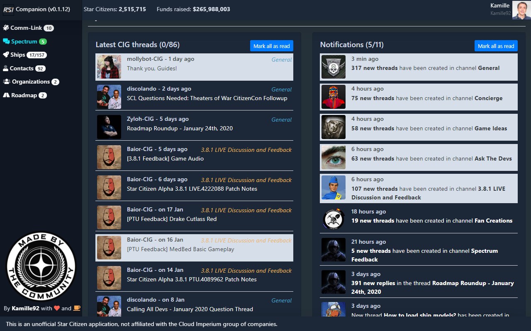Open Calling All Devs January 2020 thread
Screen dimensions: 531x331
click(x=190, y=309)
